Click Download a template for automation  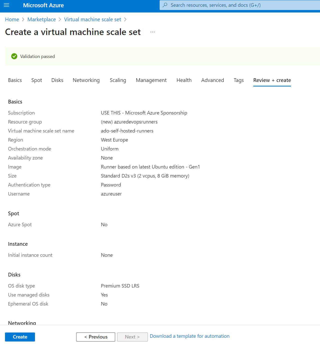190,336
